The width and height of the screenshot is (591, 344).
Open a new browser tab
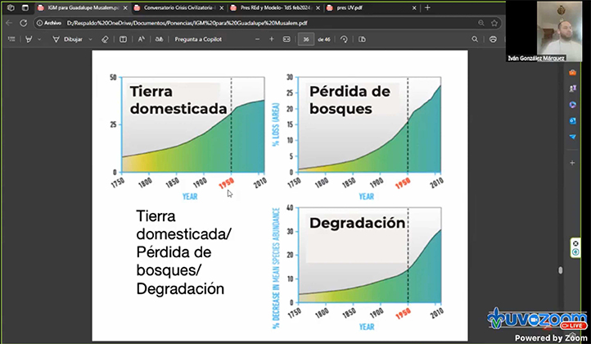pos(427,7)
